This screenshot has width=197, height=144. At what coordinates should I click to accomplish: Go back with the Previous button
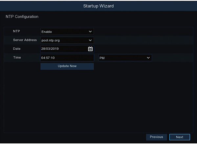click(x=156, y=137)
